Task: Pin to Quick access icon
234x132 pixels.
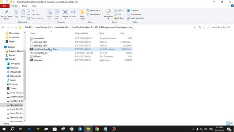Action: pos(7,15)
